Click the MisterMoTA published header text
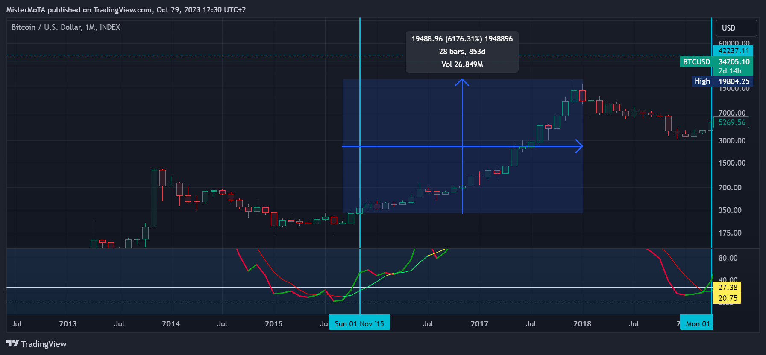Viewport: 766px width, 355px height. pyautogui.click(x=126, y=10)
